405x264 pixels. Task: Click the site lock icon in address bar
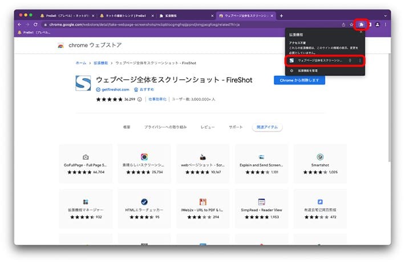tap(46, 25)
